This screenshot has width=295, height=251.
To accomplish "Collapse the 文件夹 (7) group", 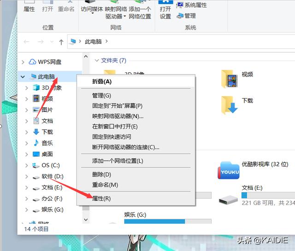I will pyautogui.click(x=97, y=60).
